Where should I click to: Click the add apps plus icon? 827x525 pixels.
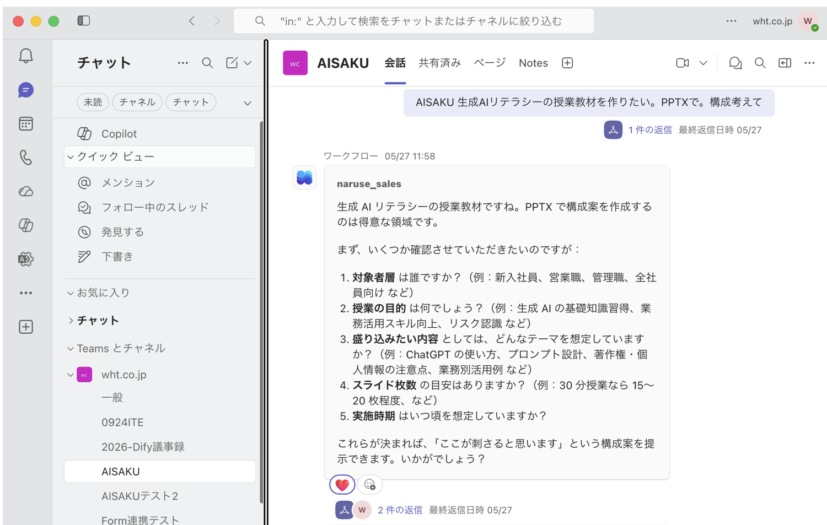pyautogui.click(x=26, y=327)
